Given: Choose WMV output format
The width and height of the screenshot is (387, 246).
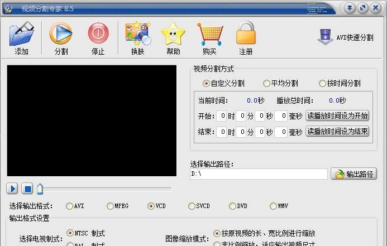Looking at the screenshot, I should pyautogui.click(x=279, y=206).
